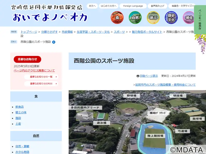Open 背景色・文字サイズ dropdown

tap(182, 6)
